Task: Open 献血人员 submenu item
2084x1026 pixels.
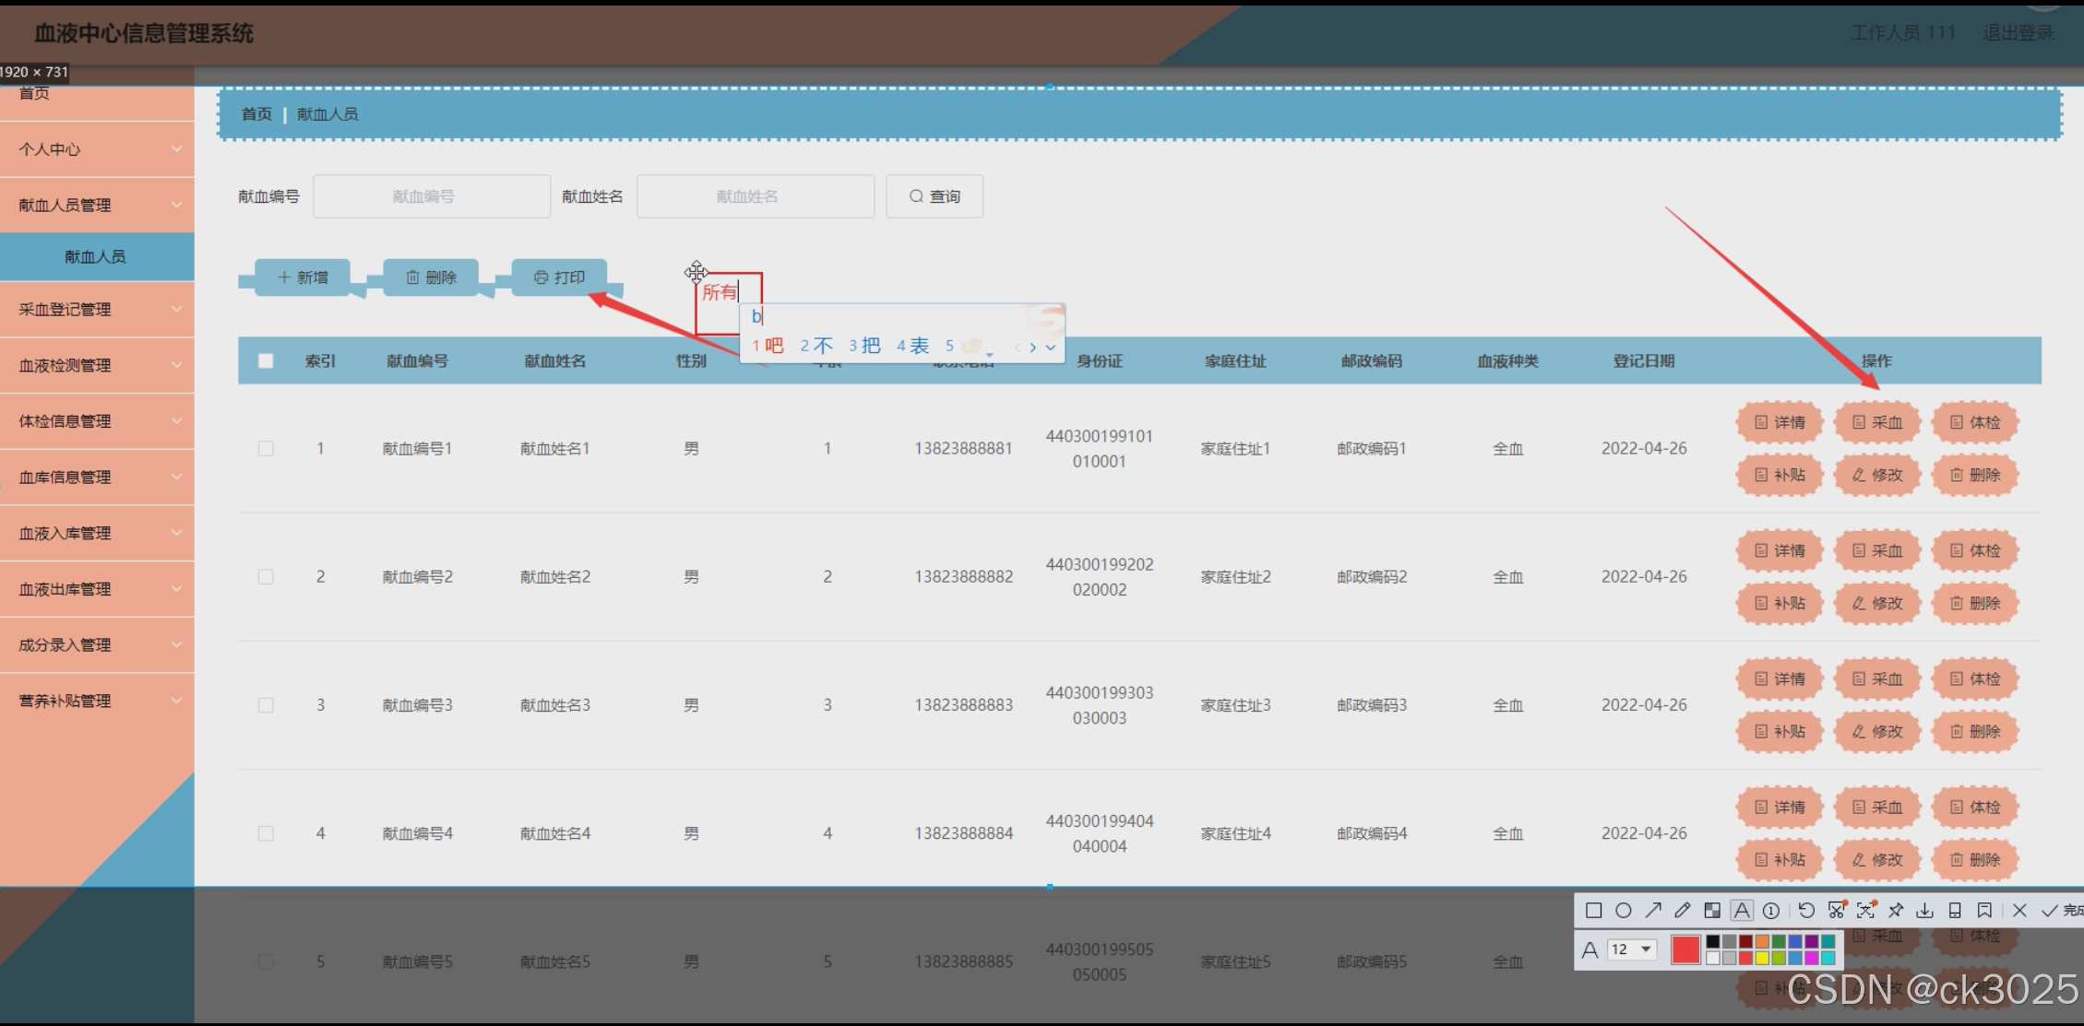Action: tap(95, 257)
